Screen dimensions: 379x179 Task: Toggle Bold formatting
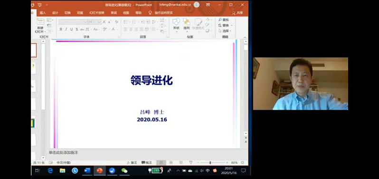(x=61, y=29)
